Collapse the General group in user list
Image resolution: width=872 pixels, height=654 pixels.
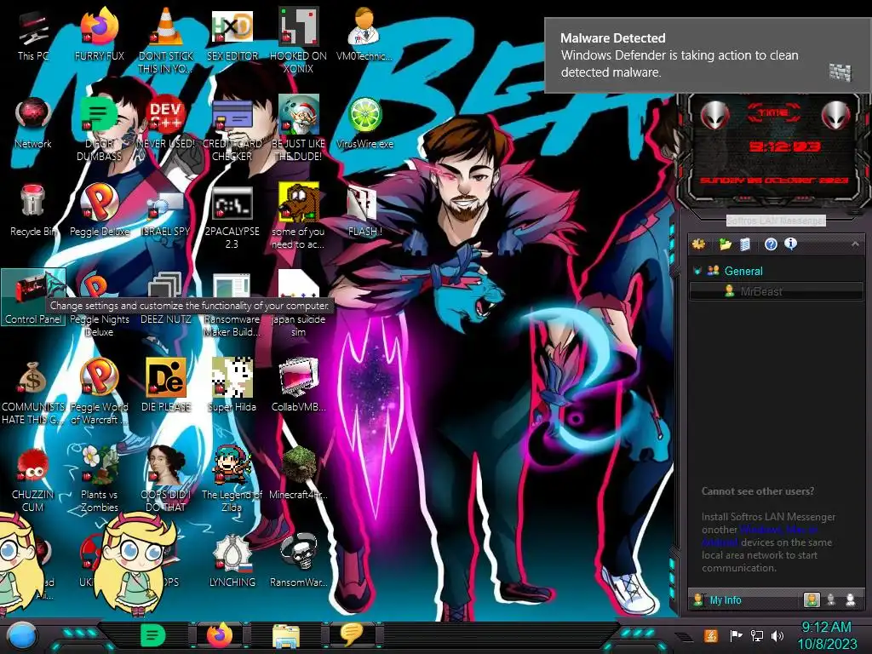click(697, 271)
